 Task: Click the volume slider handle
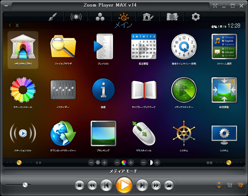[x=25, y=184]
